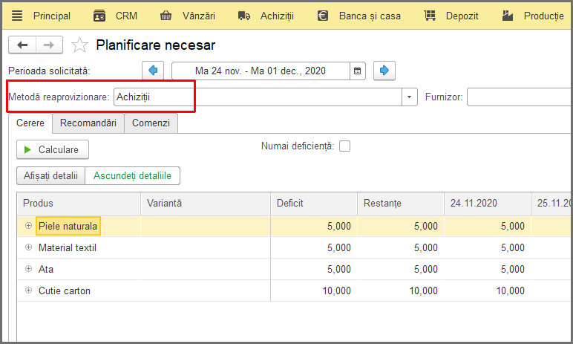Open the Banca și casa section
The height and width of the screenshot is (344, 573).
coord(359,16)
